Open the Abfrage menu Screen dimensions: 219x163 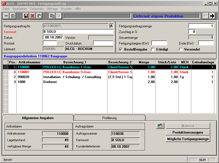[x=52, y=9]
